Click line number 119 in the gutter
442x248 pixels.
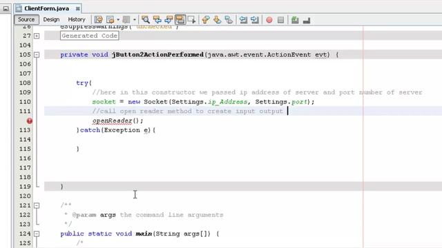point(25,187)
